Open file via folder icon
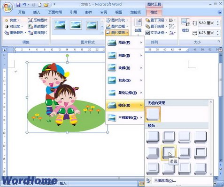The image size is (224, 187). point(46,5)
